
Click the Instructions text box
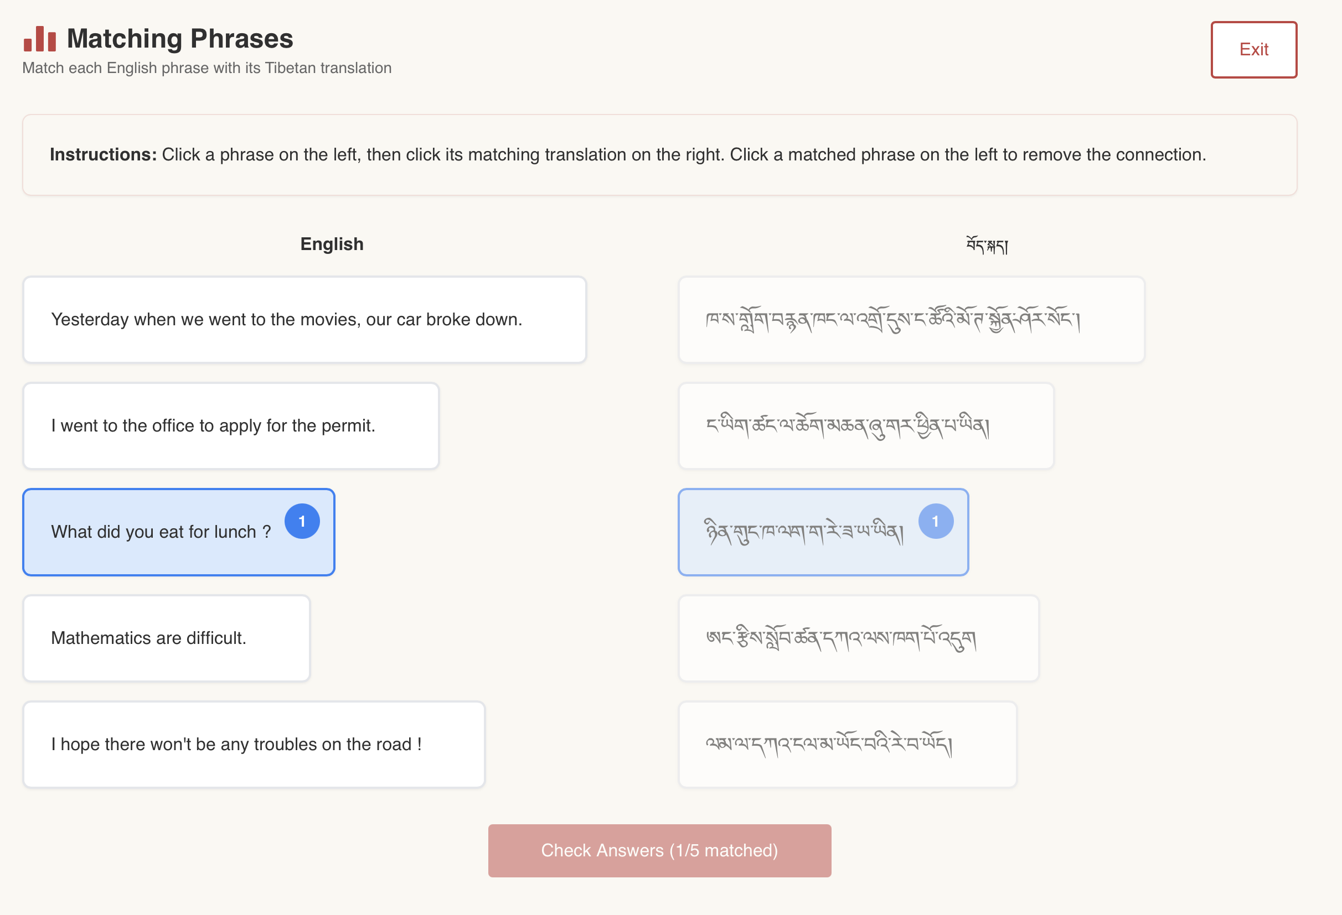coord(659,154)
